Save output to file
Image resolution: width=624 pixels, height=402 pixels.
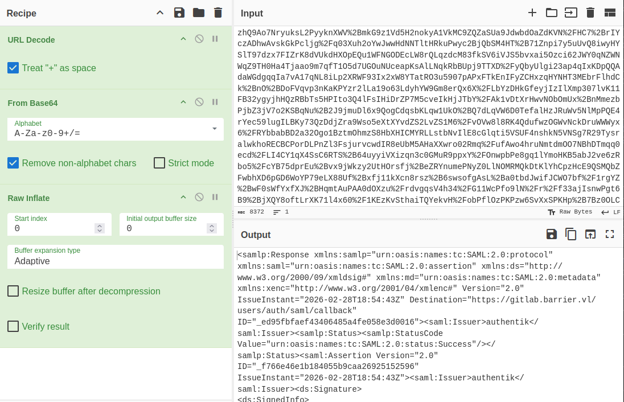tap(551, 234)
